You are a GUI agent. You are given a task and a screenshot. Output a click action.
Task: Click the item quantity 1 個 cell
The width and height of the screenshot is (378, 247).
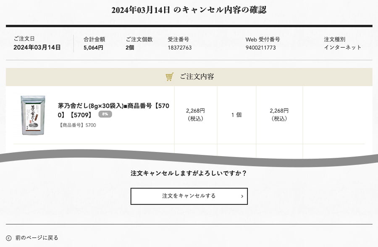click(x=236, y=115)
